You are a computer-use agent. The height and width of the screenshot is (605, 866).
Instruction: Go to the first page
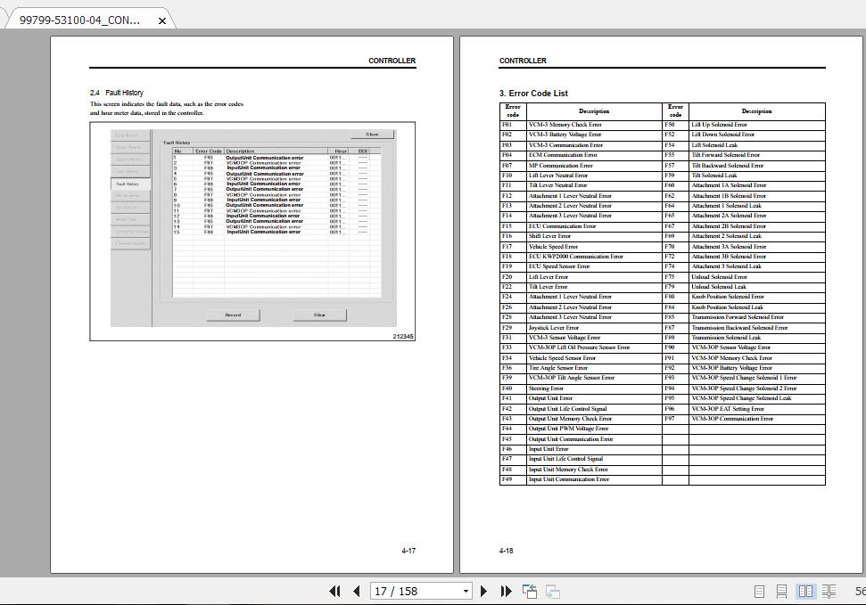(x=334, y=592)
